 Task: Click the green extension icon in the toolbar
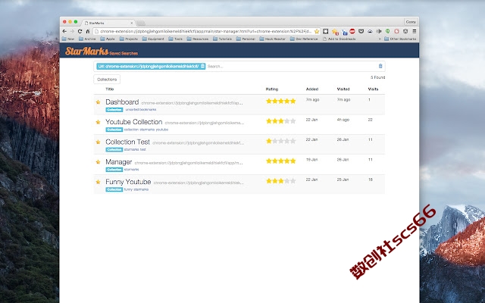click(x=387, y=31)
